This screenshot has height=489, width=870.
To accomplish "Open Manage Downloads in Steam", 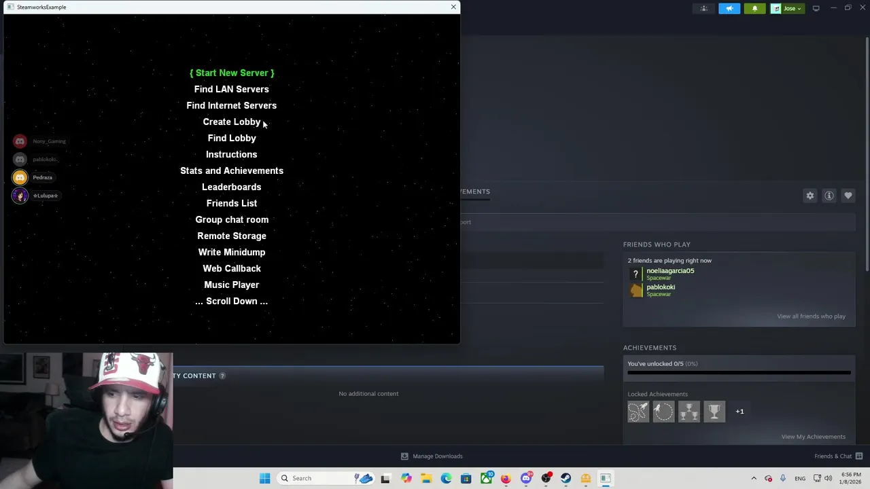I will coord(432,456).
